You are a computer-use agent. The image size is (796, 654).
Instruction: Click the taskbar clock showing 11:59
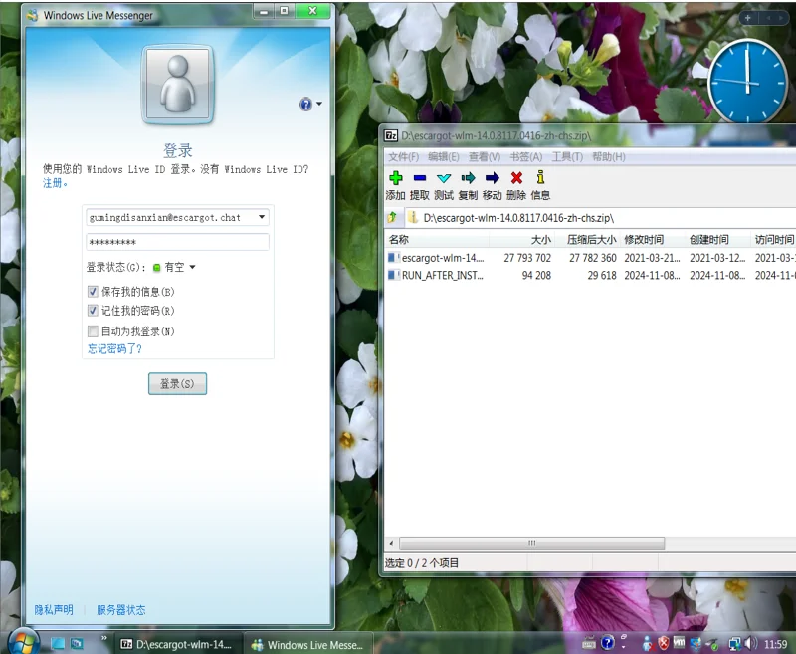tap(775, 644)
